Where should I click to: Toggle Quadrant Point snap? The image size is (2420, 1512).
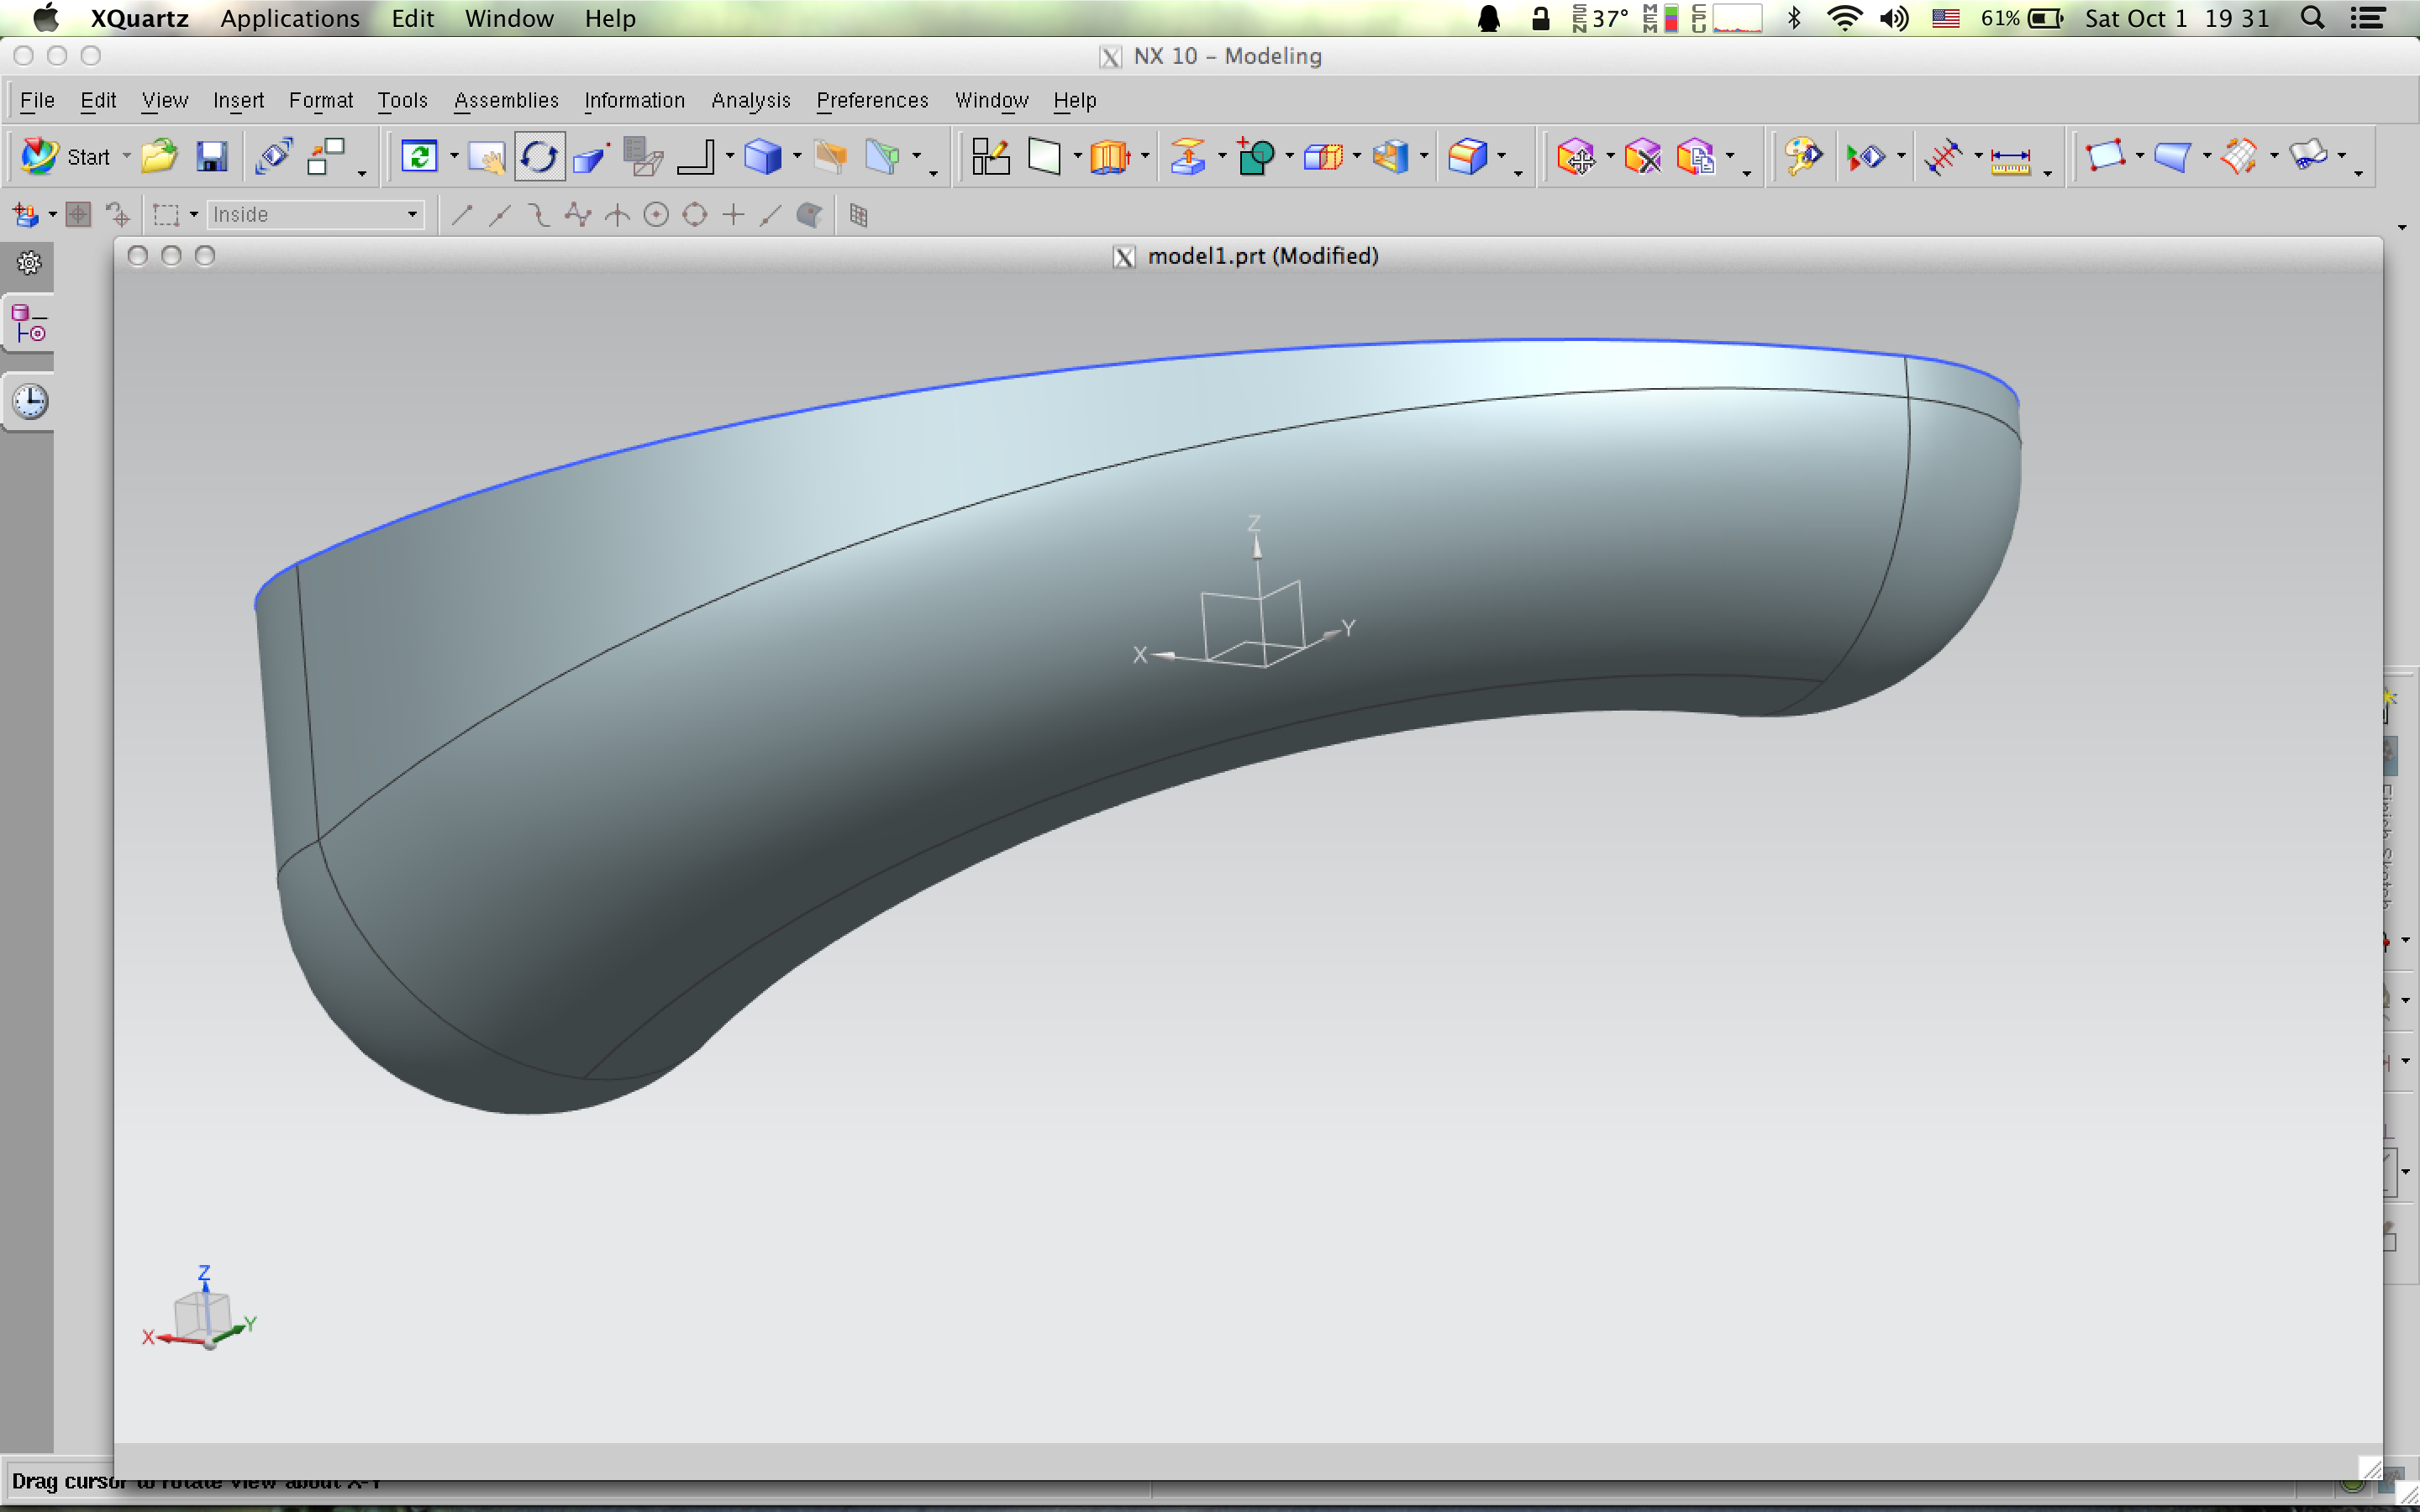click(x=695, y=215)
